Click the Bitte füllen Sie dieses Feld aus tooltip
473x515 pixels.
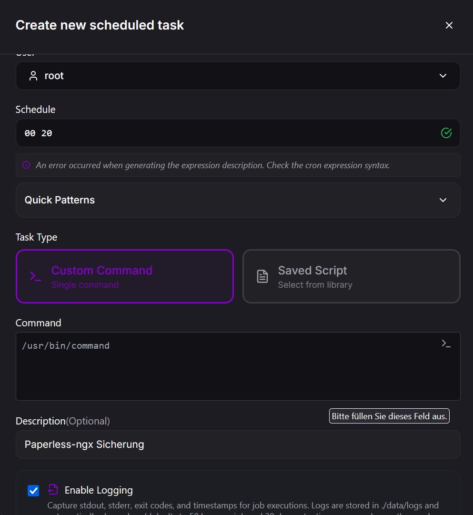click(x=389, y=416)
